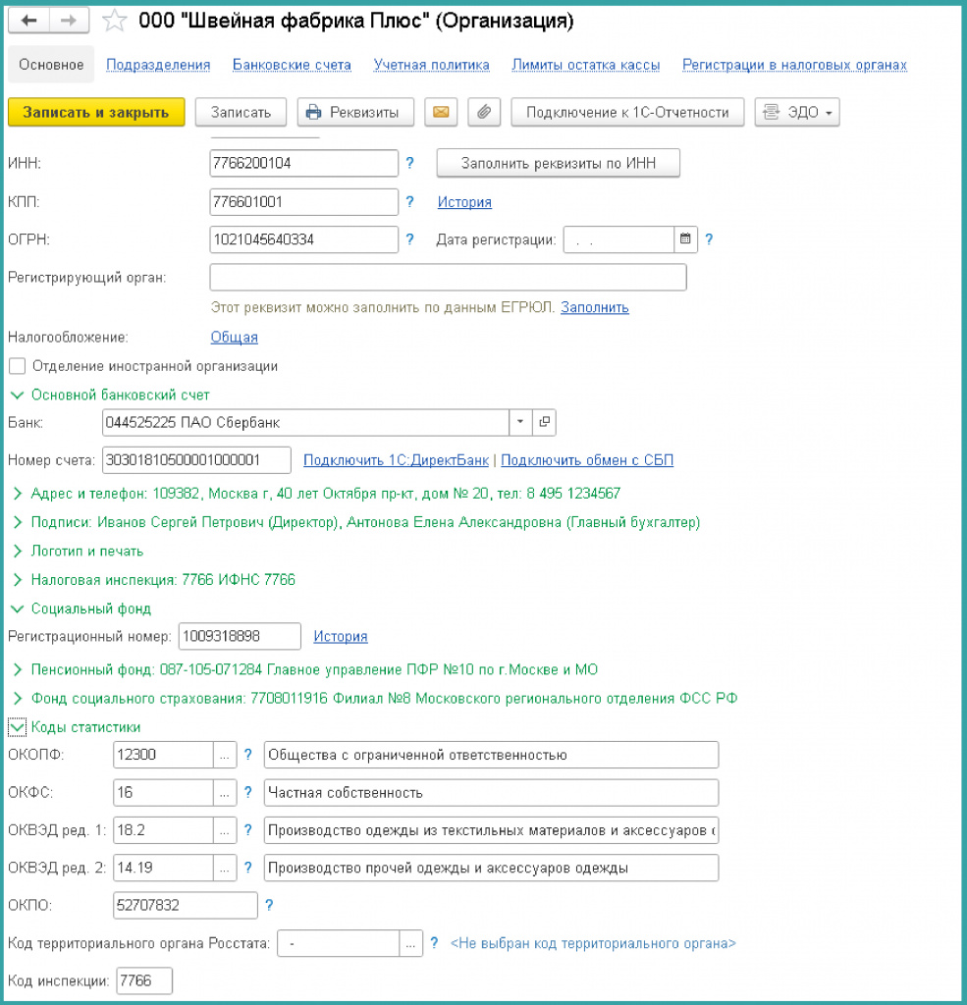Viewport: 967px width, 1005px height.
Task: Add organization to favorites with star
Action: coord(114,22)
